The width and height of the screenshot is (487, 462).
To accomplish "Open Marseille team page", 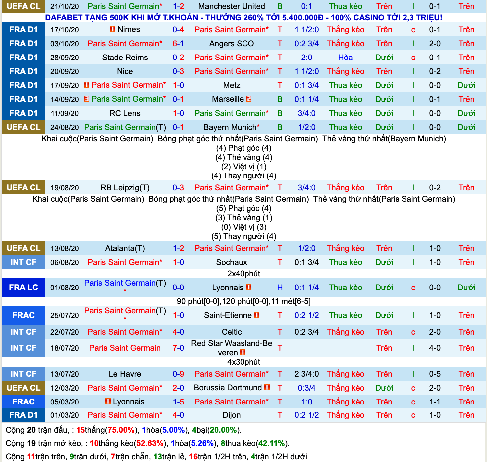I will coord(228,99).
